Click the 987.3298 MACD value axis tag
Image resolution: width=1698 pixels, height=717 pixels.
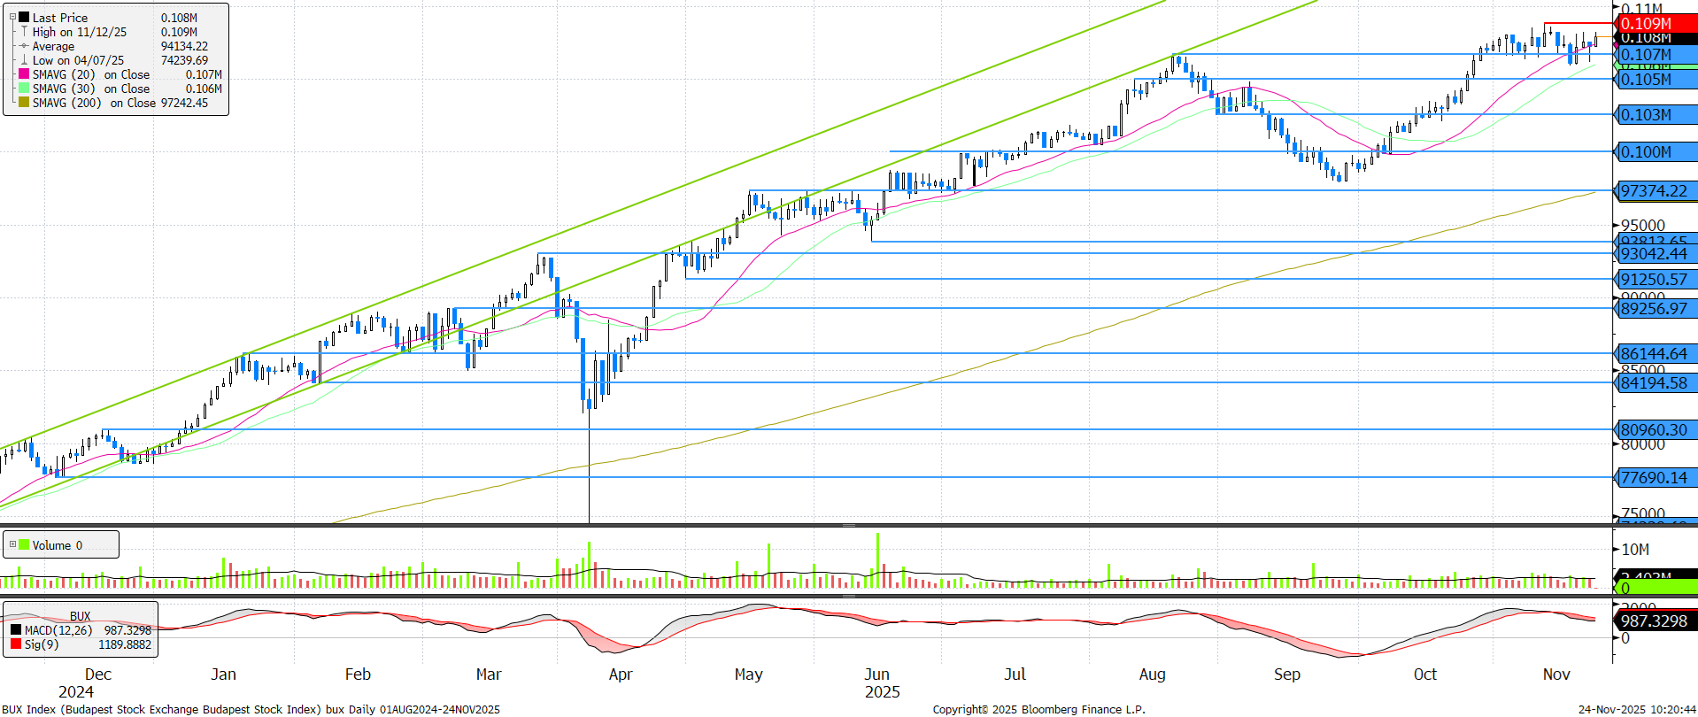(1652, 621)
